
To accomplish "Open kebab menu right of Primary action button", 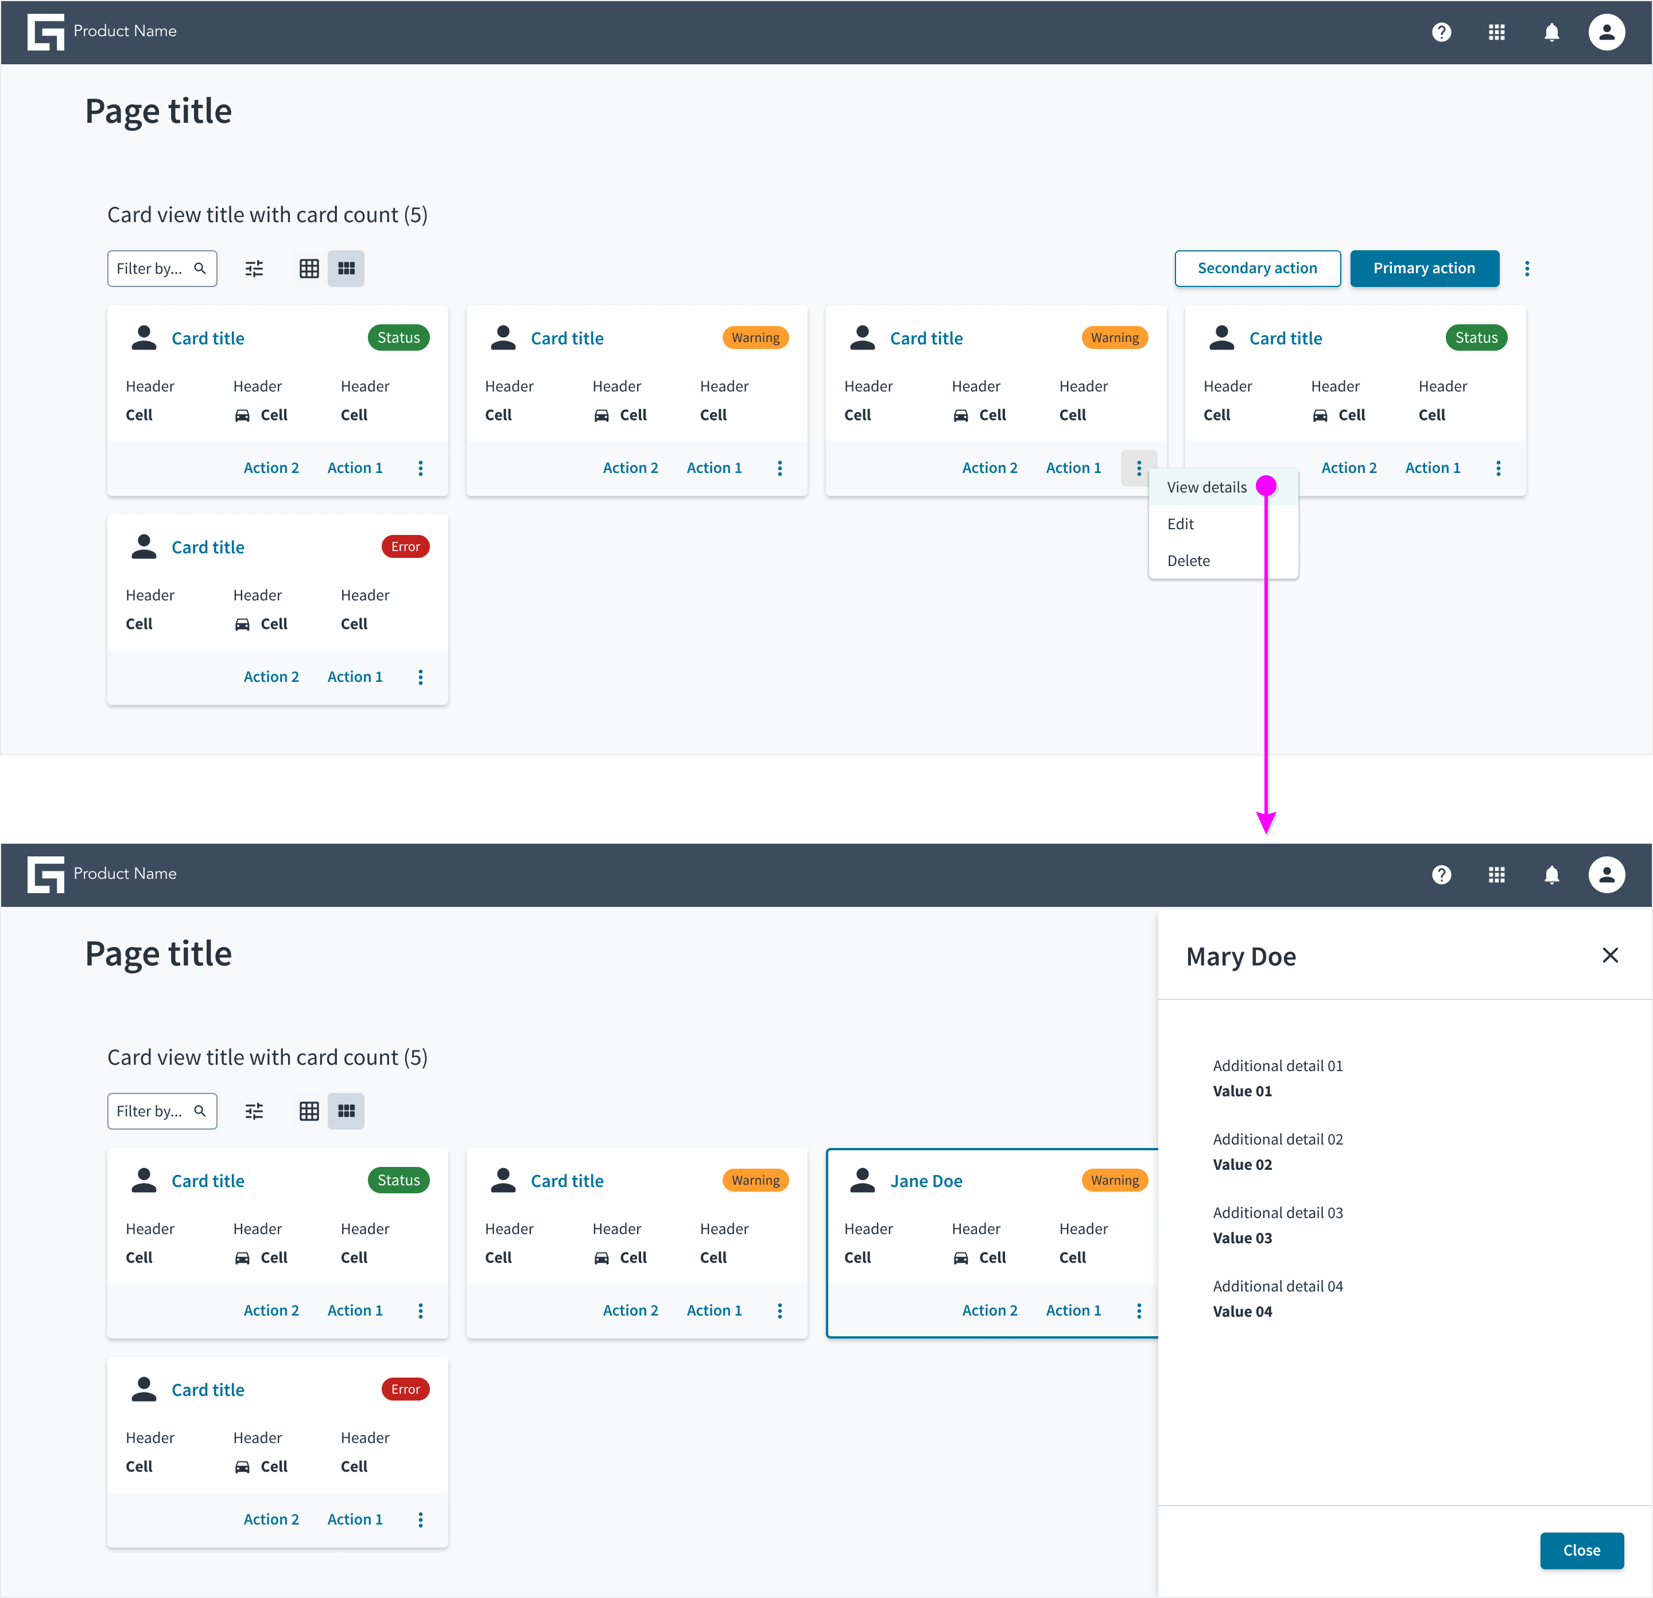I will point(1527,268).
